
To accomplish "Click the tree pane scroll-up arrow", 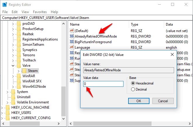I will [64, 24].
